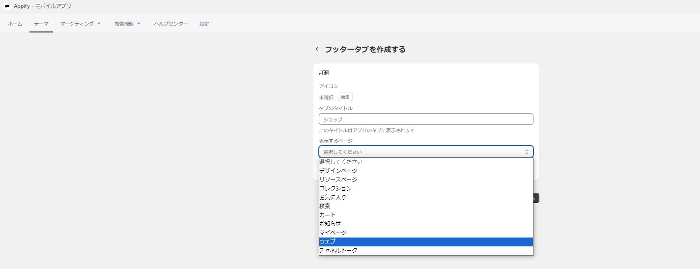Open the ホーム tab
This screenshot has height=269, width=700.
click(15, 24)
